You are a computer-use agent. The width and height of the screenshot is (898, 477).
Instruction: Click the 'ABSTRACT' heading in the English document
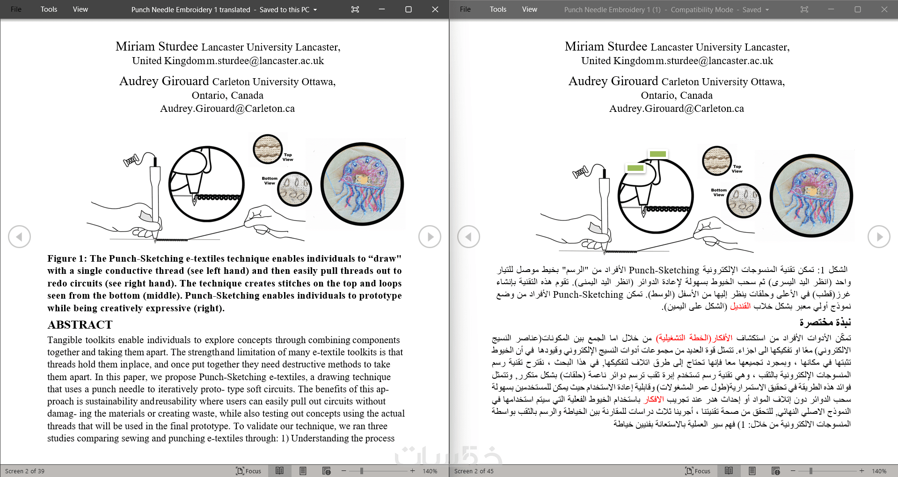[80, 325]
